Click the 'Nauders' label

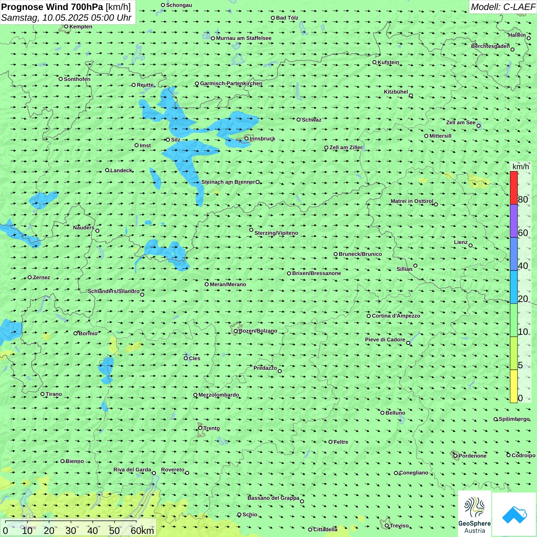point(84,227)
